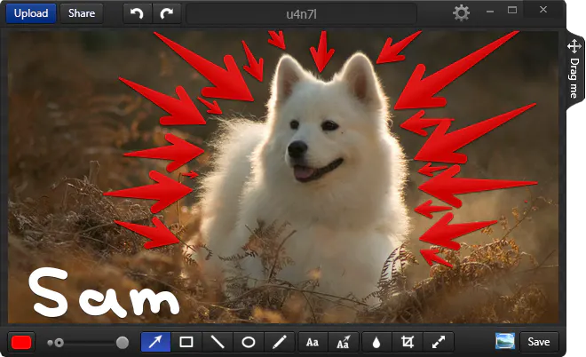Click the image thumbnail next to Save
This screenshot has height=357, width=586.
tap(505, 341)
